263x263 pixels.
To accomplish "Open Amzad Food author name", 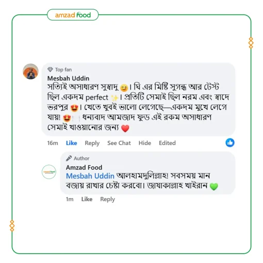I will coord(84,168).
